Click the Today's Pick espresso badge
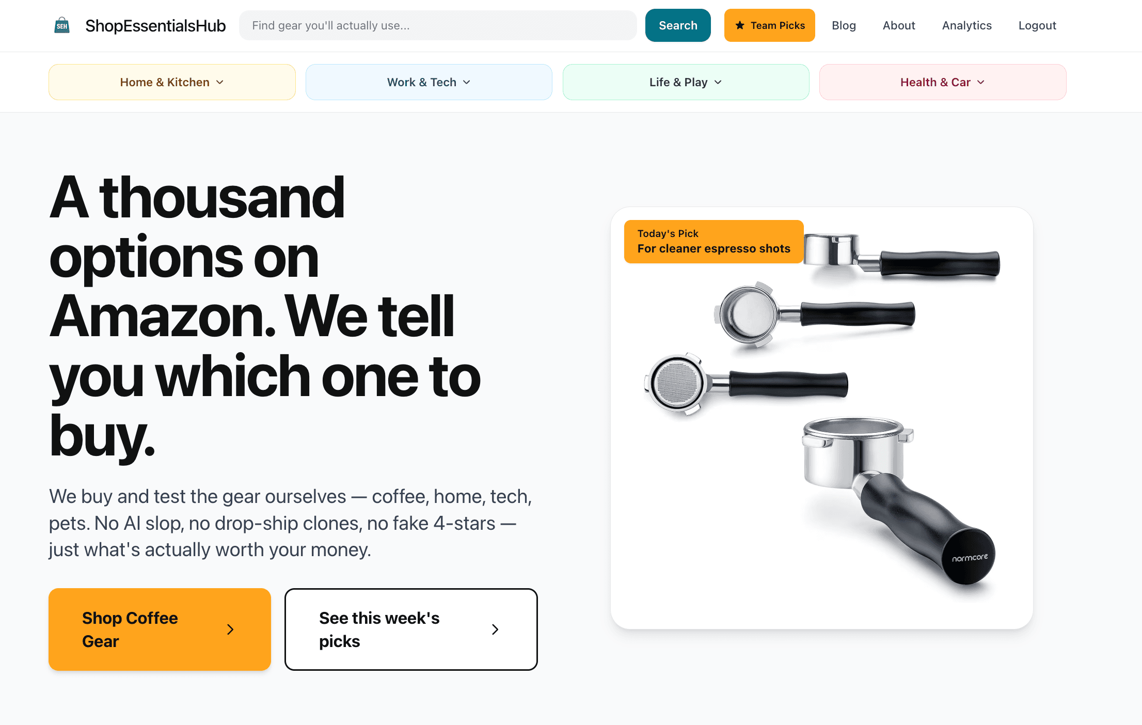Screen dimensions: 1142x725 click(713, 241)
